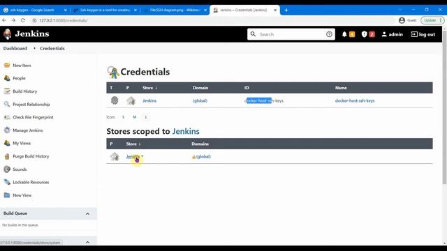Image resolution: width=447 pixels, height=251 pixels.
Task: Open the admin user menu
Action: [x=393, y=34]
